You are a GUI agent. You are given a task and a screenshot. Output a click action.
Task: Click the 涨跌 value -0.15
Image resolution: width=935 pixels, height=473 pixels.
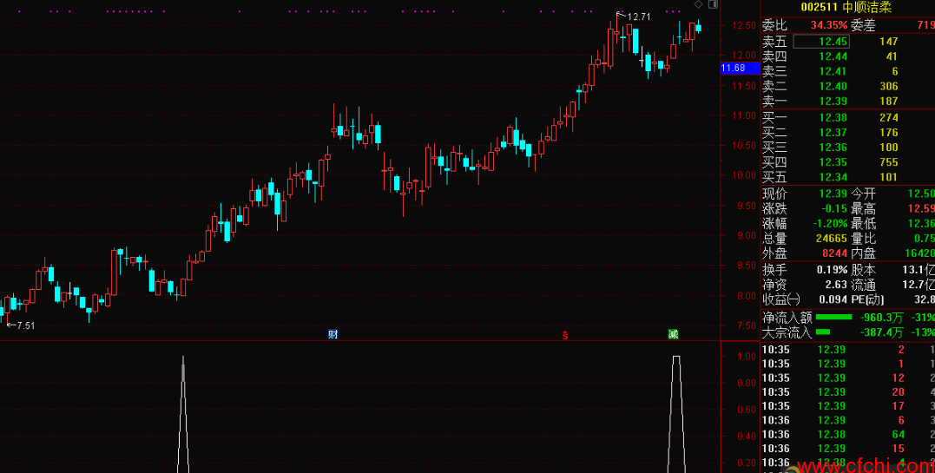[835, 209]
